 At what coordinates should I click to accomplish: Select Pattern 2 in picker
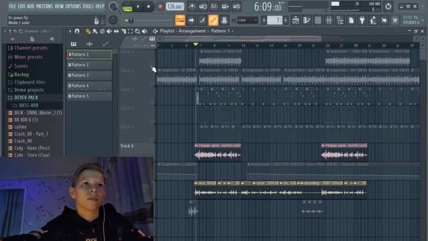(89, 65)
